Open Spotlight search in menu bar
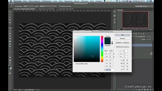This screenshot has height=91, width=162. [147, 1]
